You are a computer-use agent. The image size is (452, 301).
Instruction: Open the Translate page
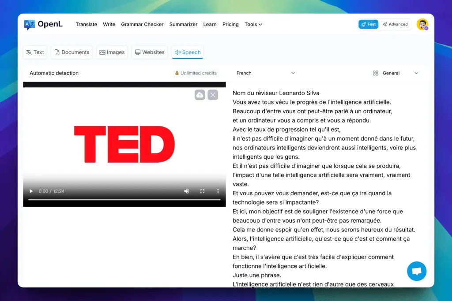[86, 25]
